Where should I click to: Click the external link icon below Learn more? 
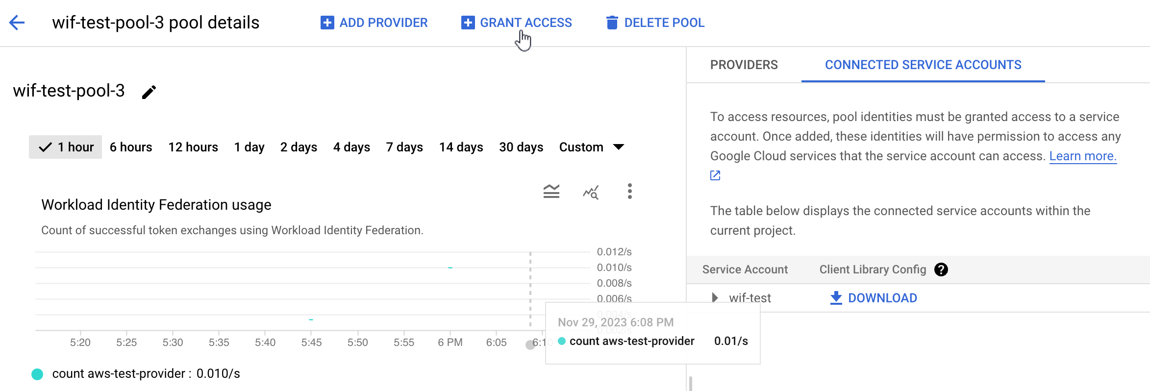[x=715, y=175]
